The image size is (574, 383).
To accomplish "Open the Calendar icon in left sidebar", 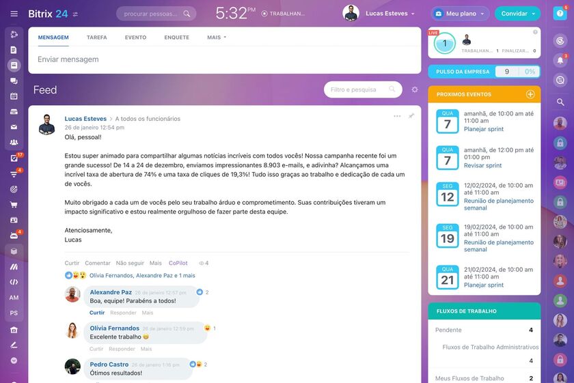I will [x=14, y=96].
